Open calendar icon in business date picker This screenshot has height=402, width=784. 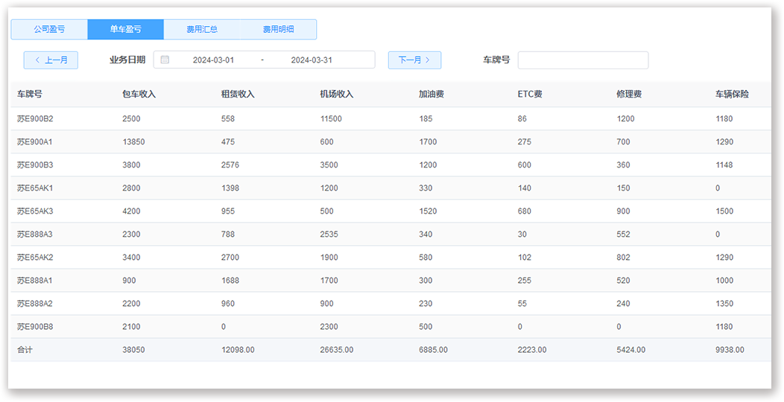(165, 60)
